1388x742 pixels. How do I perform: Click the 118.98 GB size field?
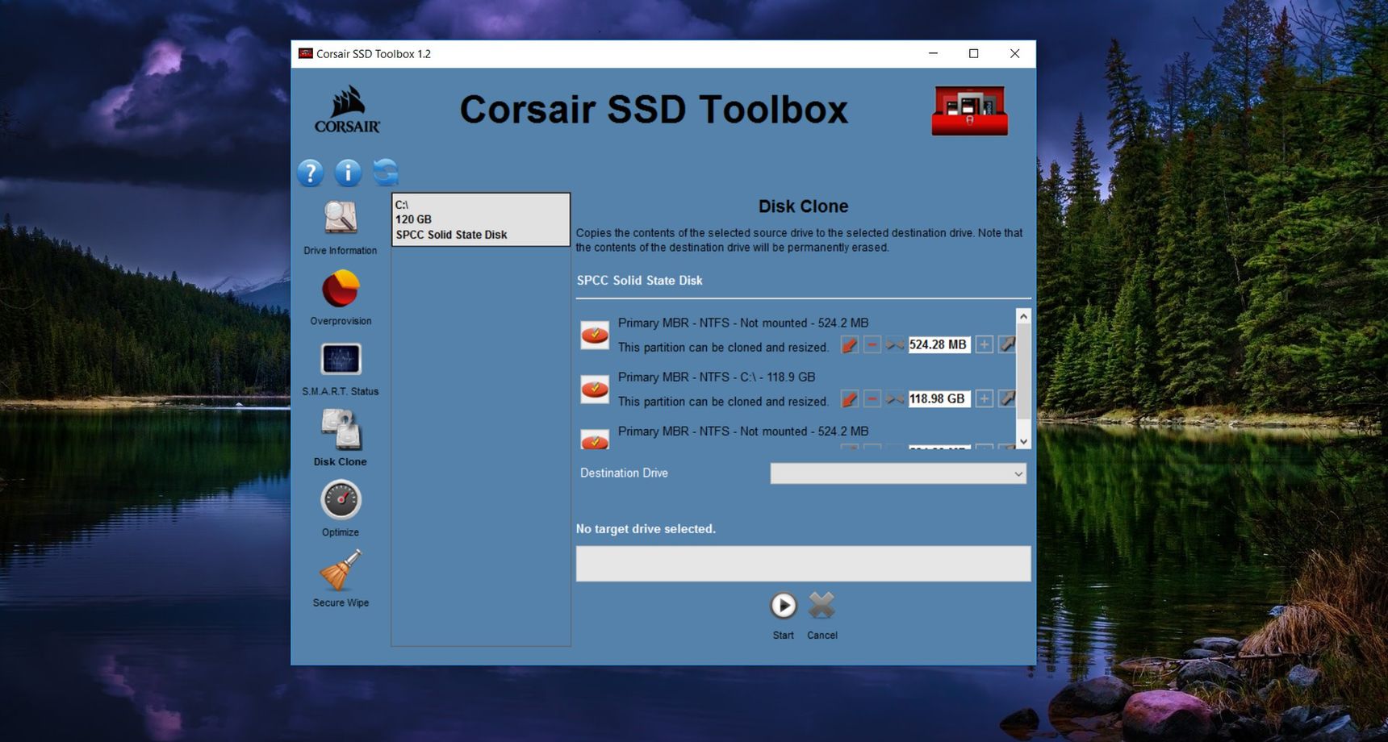[x=939, y=399]
